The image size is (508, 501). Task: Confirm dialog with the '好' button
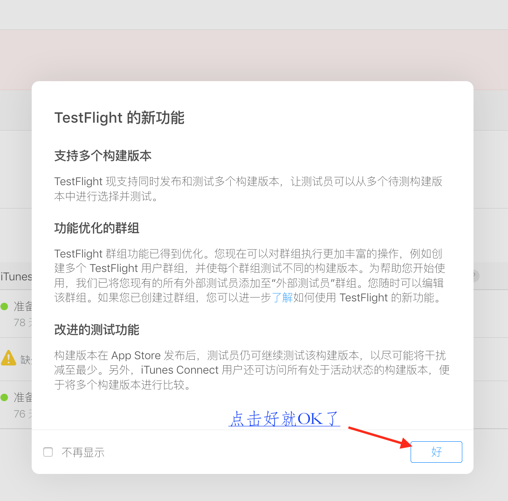(x=436, y=452)
